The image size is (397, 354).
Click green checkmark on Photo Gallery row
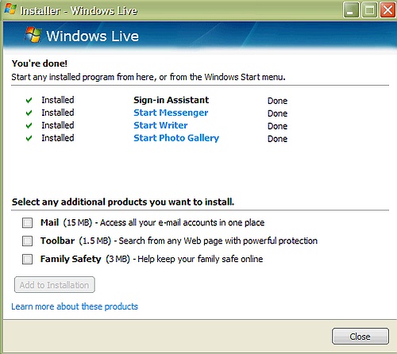[x=29, y=138]
